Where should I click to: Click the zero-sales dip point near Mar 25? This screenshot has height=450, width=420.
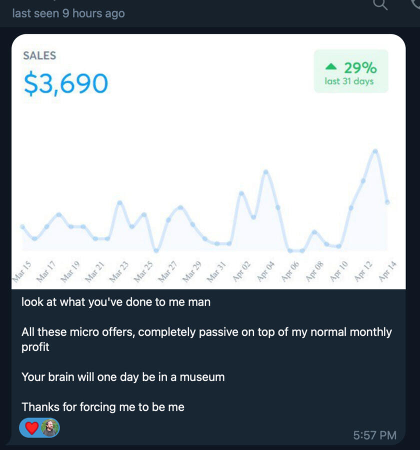click(x=156, y=250)
